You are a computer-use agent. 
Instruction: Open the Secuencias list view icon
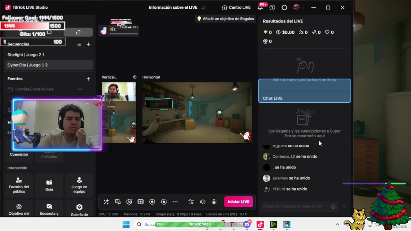click(79, 44)
